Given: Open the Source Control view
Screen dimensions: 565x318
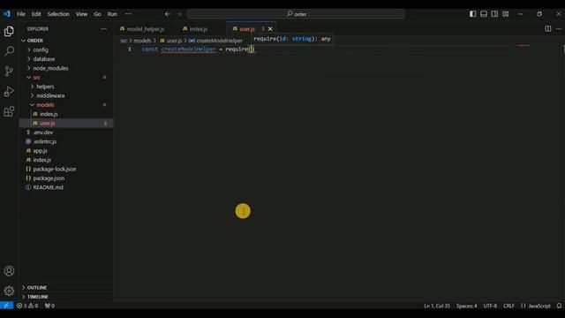Looking at the screenshot, I should pyautogui.click(x=9, y=71).
